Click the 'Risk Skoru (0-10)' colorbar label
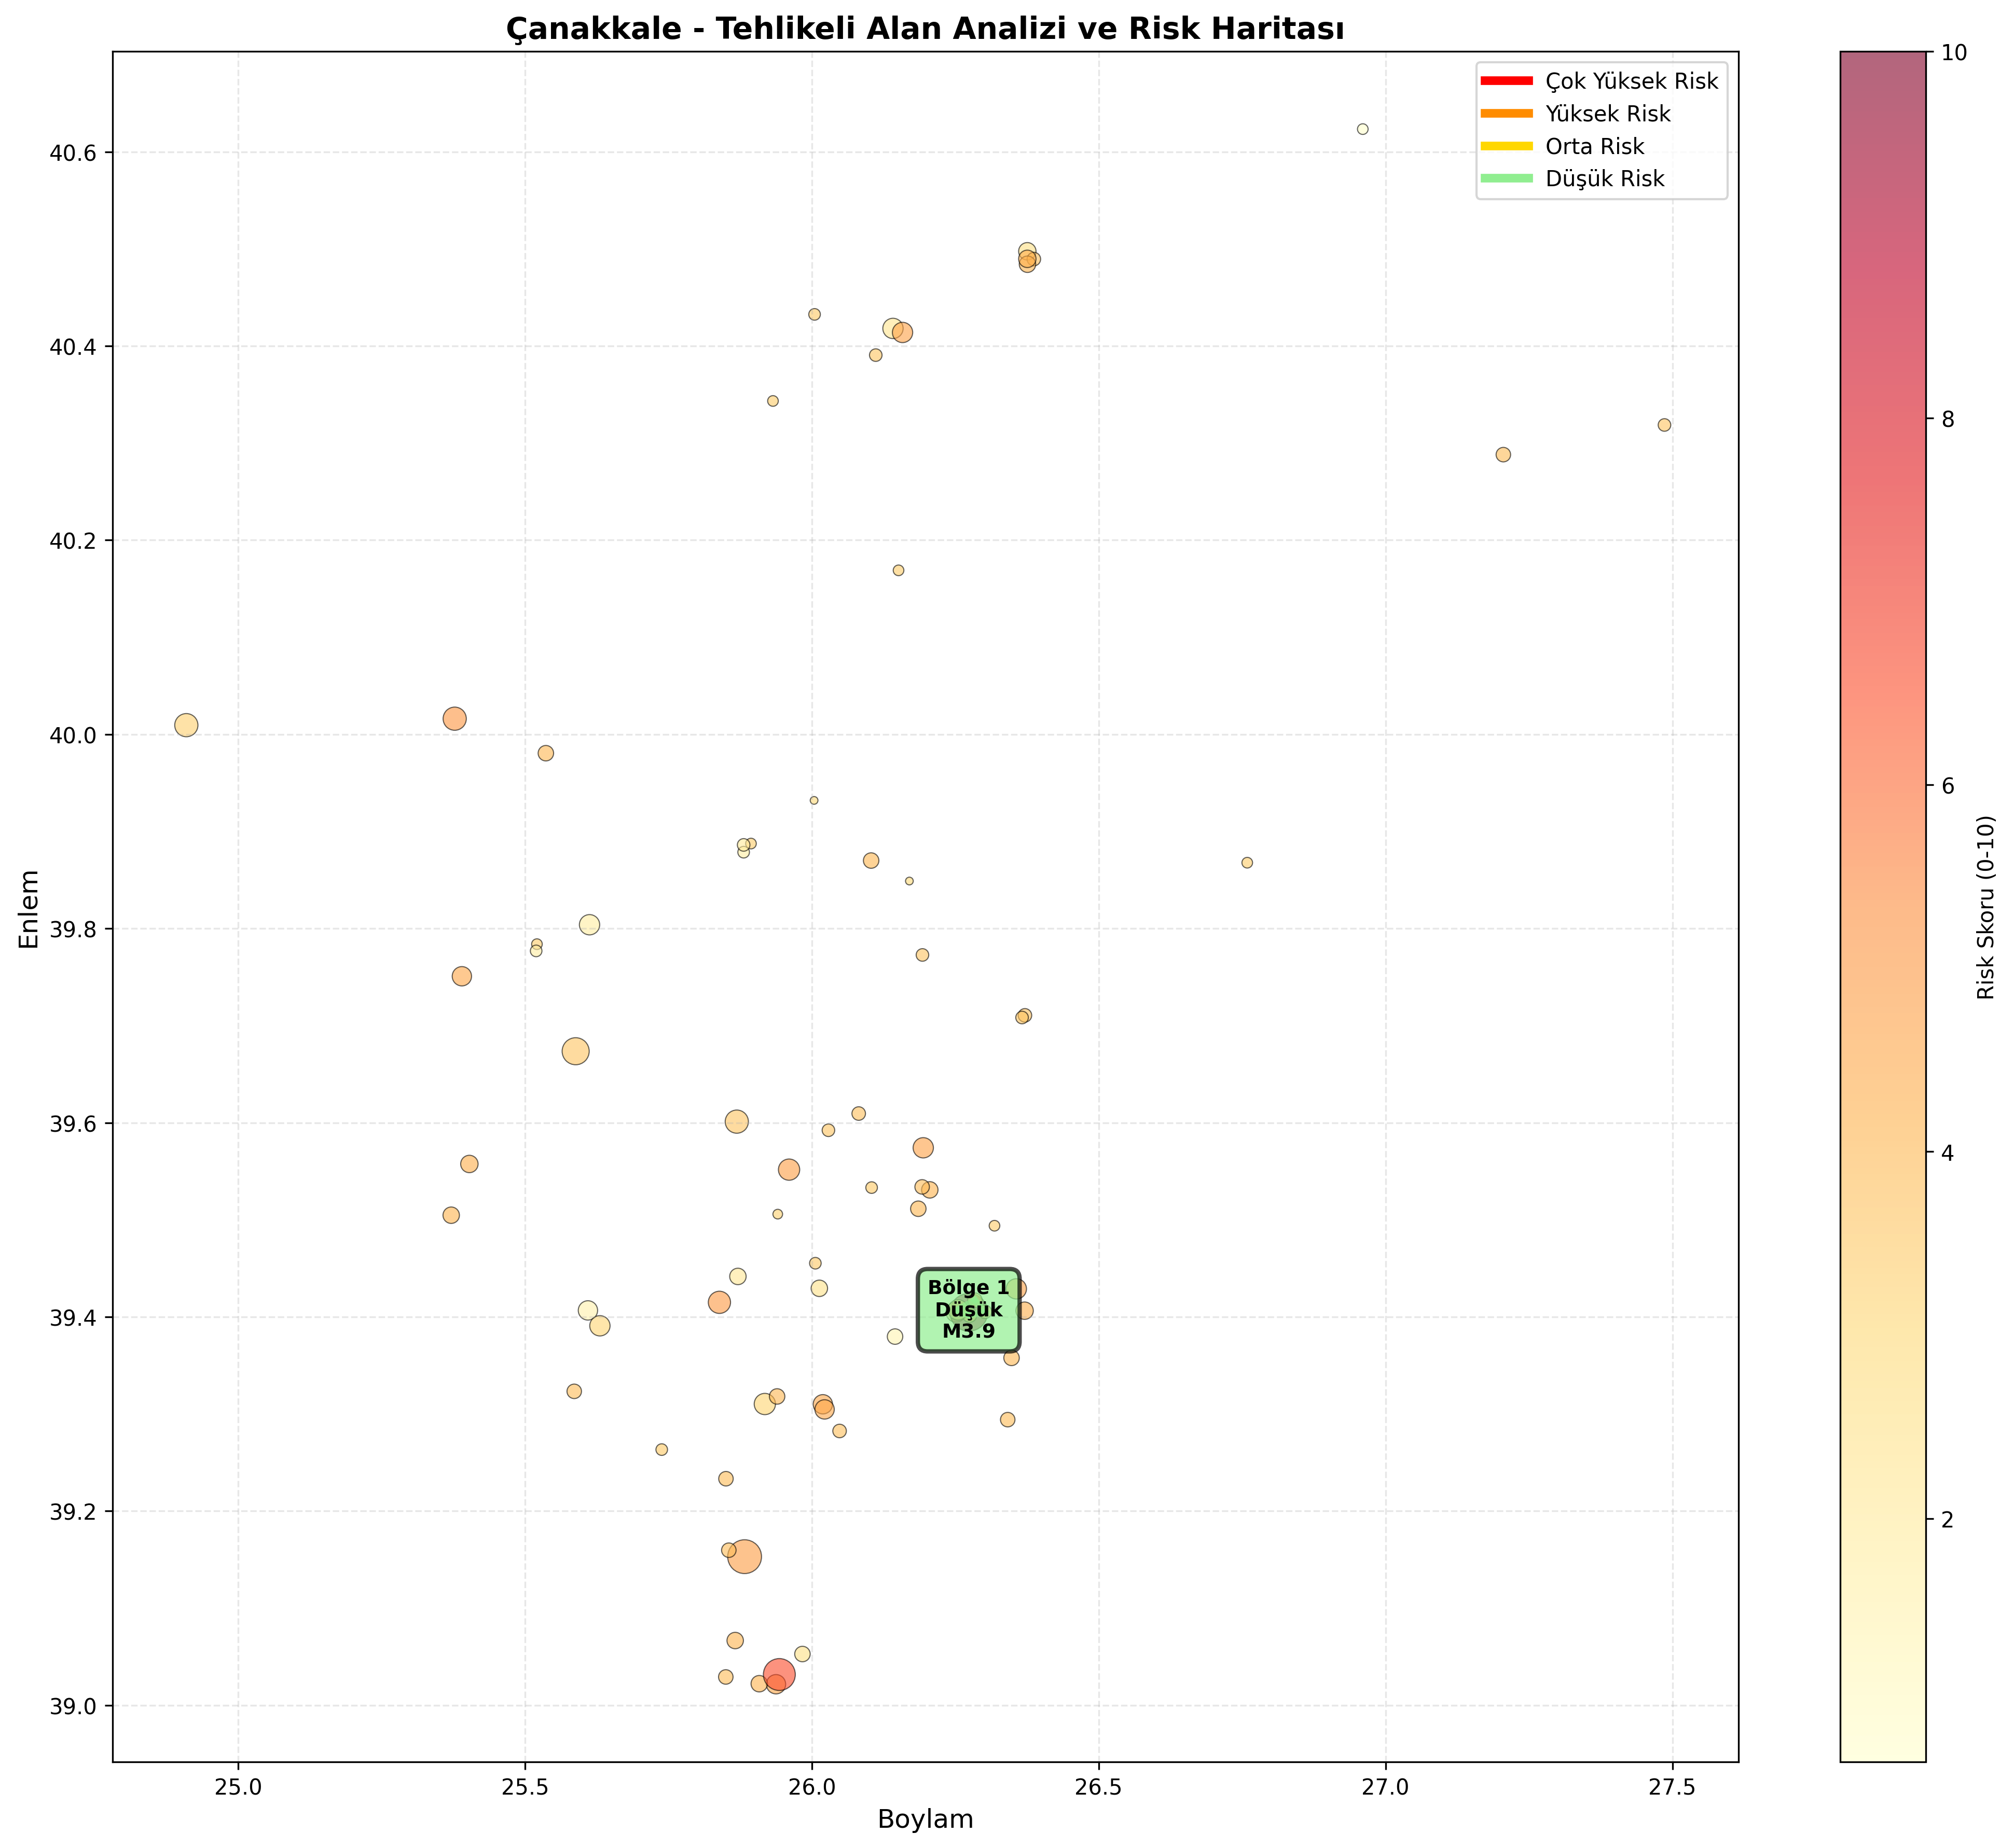Viewport: 2014px width, 1848px height. [1986, 907]
